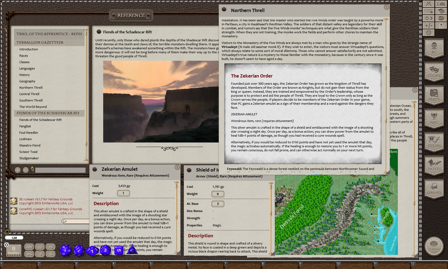Open the combat tracker crossed-swords icon
Viewport: 448px width, 269px height.
tap(428, 4)
